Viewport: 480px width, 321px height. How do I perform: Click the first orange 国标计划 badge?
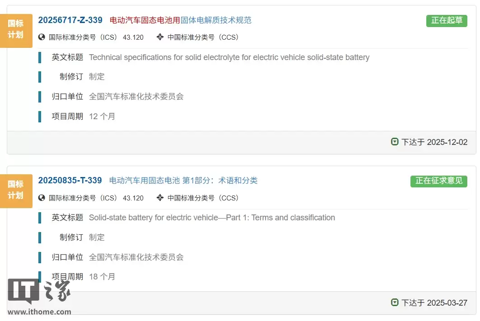[16, 29]
